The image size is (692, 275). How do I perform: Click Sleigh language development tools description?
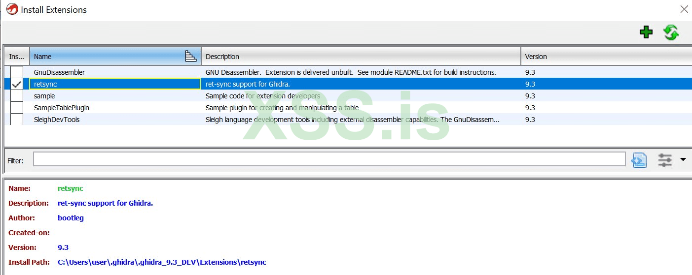(352, 120)
